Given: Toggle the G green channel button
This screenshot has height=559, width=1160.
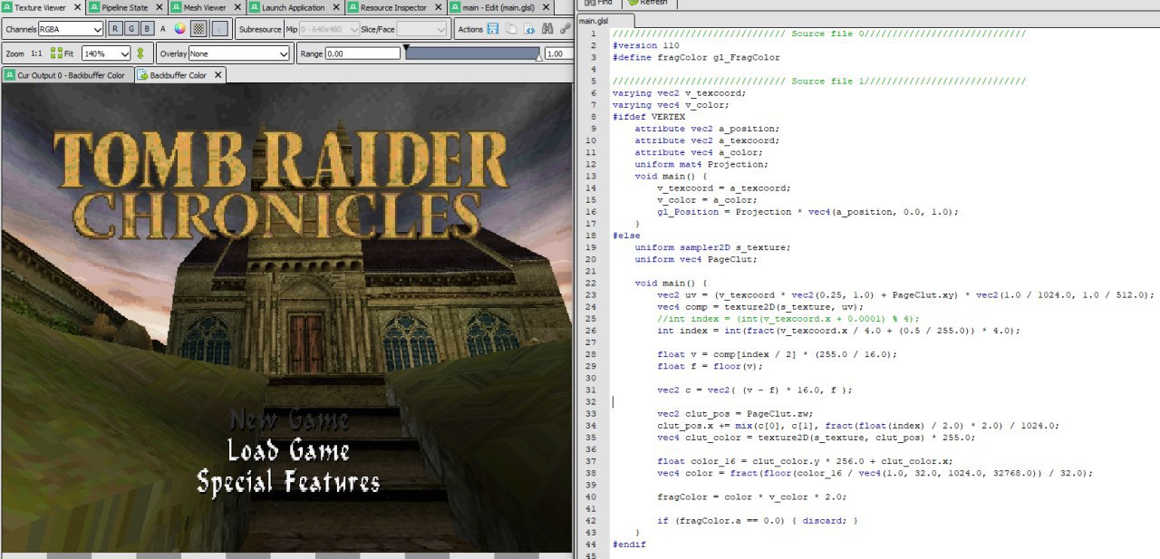Looking at the screenshot, I should (x=131, y=29).
